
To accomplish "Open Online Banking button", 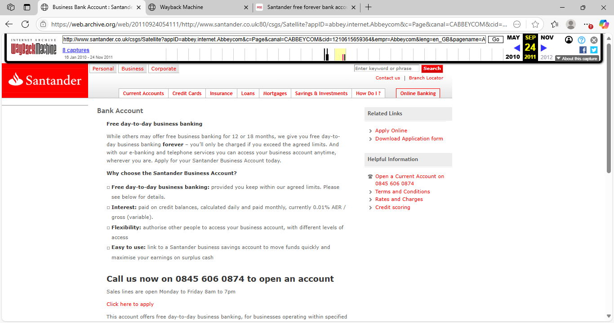I will tap(418, 93).
